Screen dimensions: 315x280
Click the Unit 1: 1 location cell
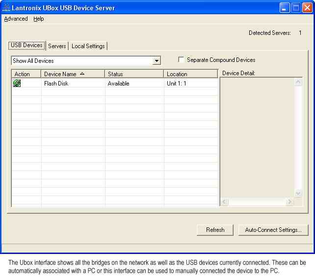tap(176, 84)
